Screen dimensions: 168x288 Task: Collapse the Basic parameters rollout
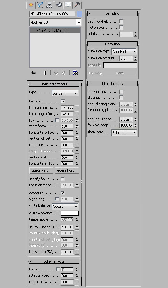(54, 84)
